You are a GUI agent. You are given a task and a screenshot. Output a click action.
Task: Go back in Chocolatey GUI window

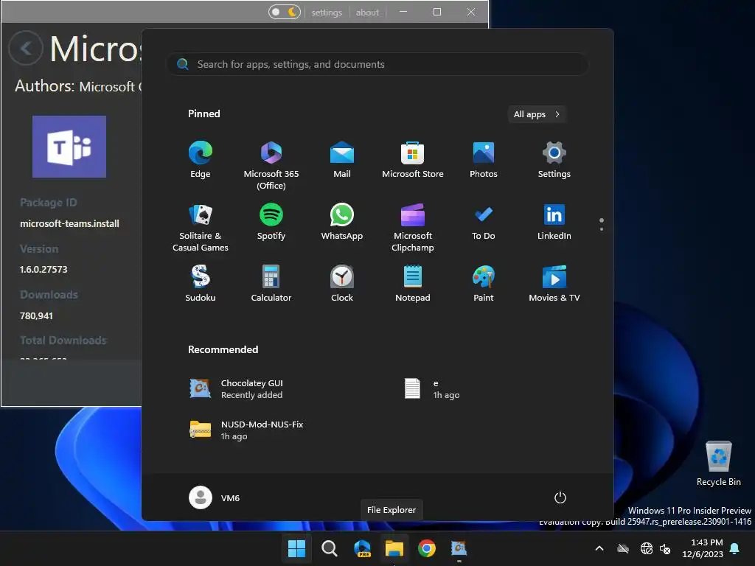click(26, 48)
